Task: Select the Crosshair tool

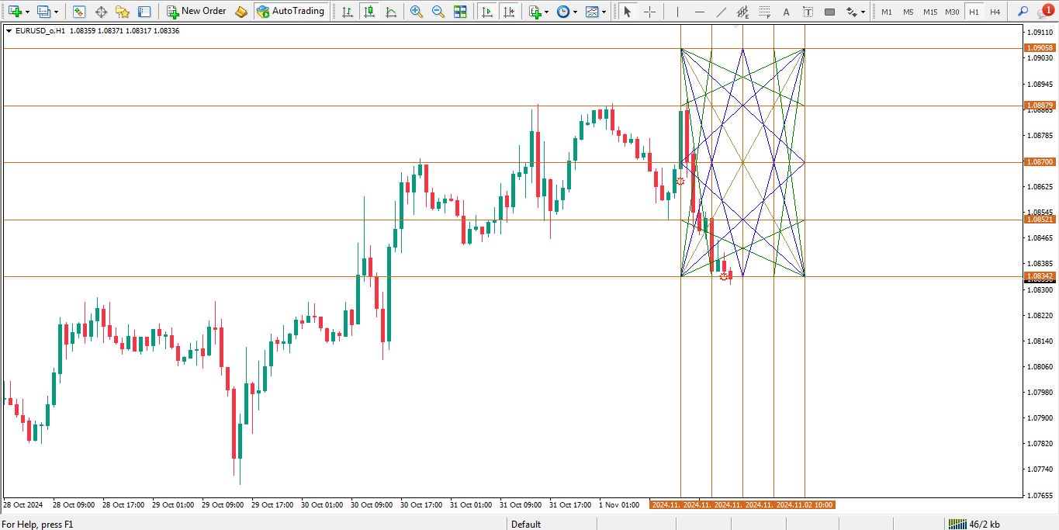Action: [650, 11]
